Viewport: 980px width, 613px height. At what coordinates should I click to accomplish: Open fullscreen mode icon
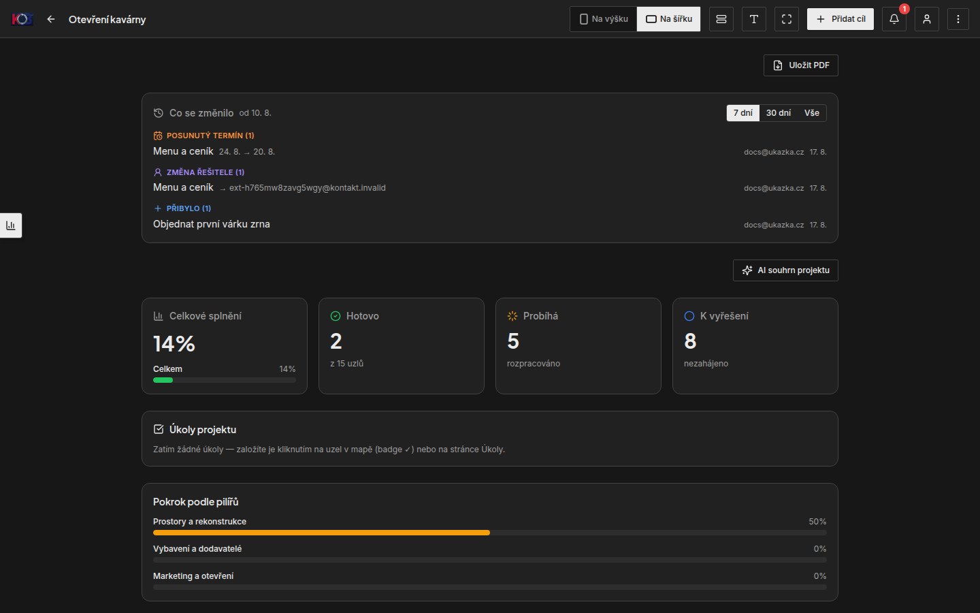click(x=787, y=19)
